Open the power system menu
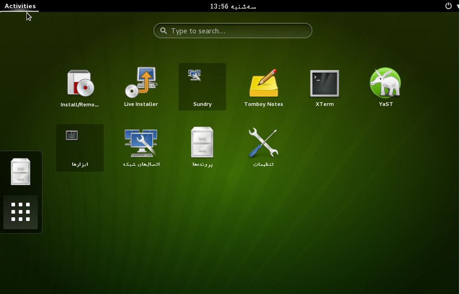The height and width of the screenshot is (294, 460). [x=448, y=6]
